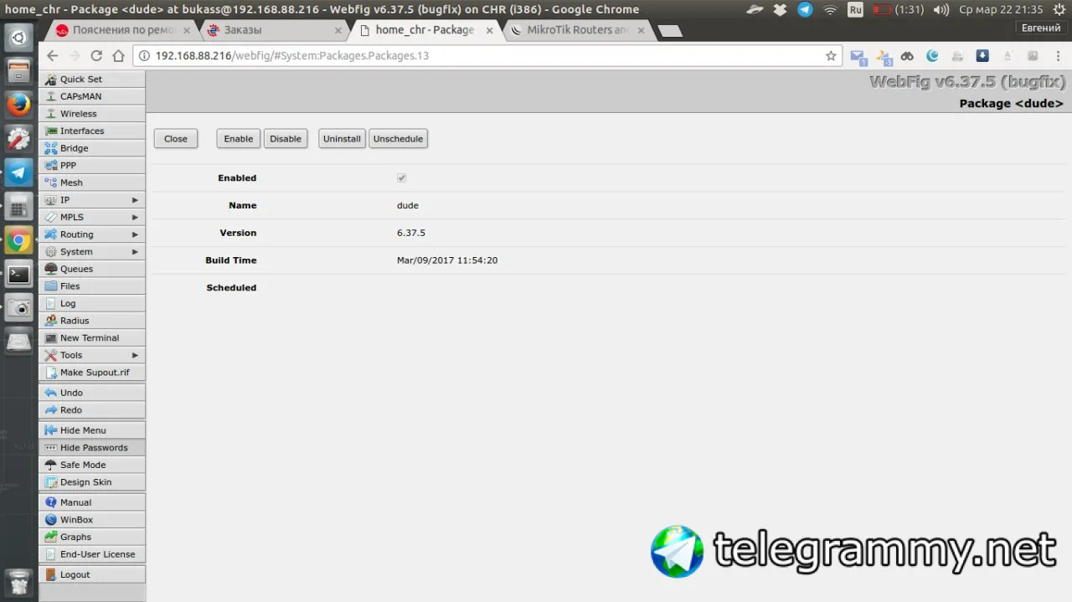Click the Hide Menu icon
1072x602 pixels.
[51, 430]
